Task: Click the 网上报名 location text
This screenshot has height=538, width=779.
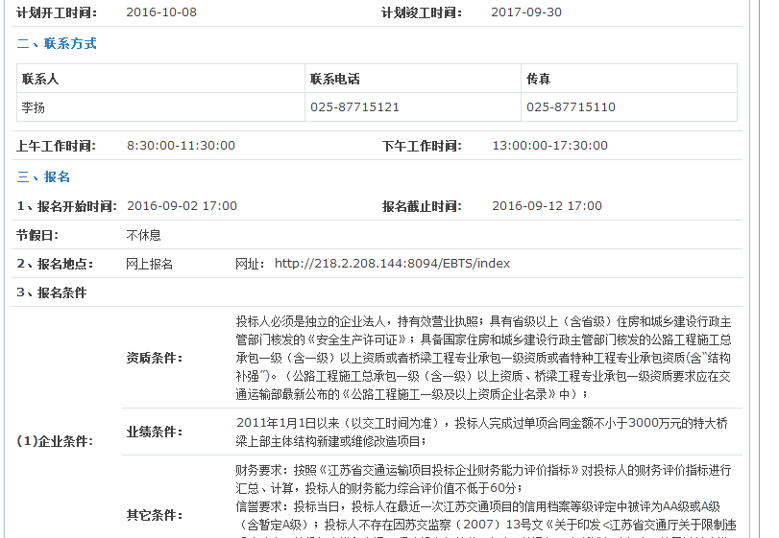Action: (x=150, y=264)
